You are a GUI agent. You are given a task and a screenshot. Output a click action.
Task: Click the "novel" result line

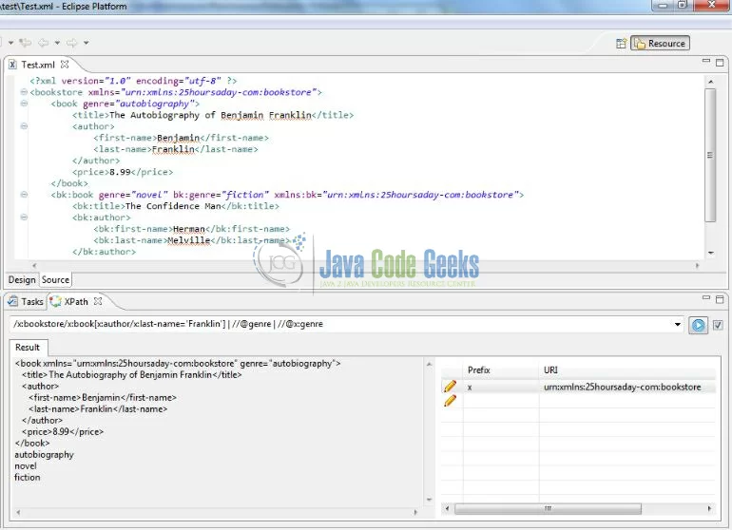pyautogui.click(x=26, y=466)
